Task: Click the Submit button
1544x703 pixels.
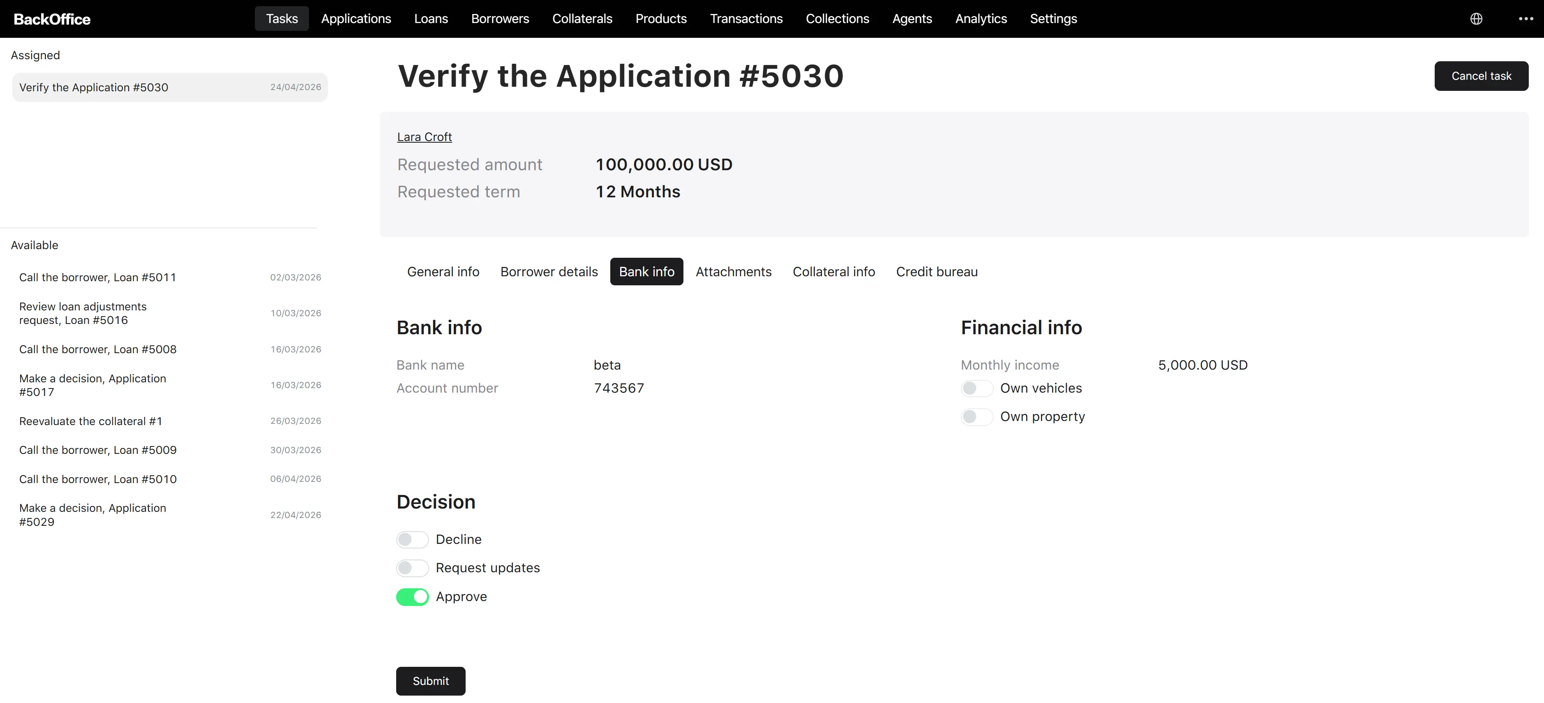Action: pyautogui.click(x=430, y=681)
